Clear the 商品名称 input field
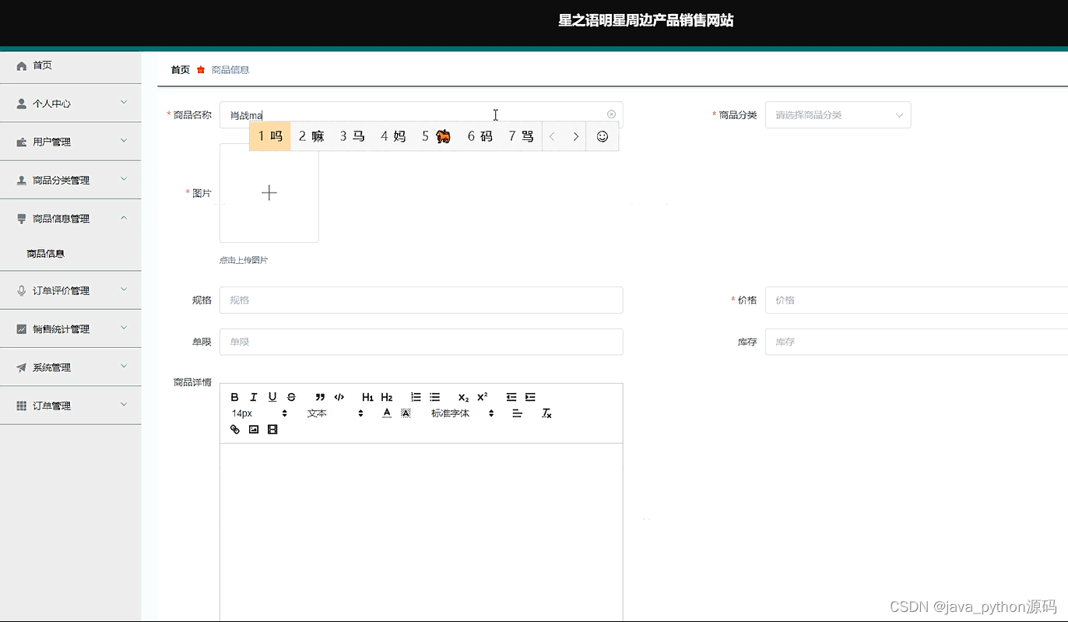This screenshot has height=622, width=1068. (611, 114)
